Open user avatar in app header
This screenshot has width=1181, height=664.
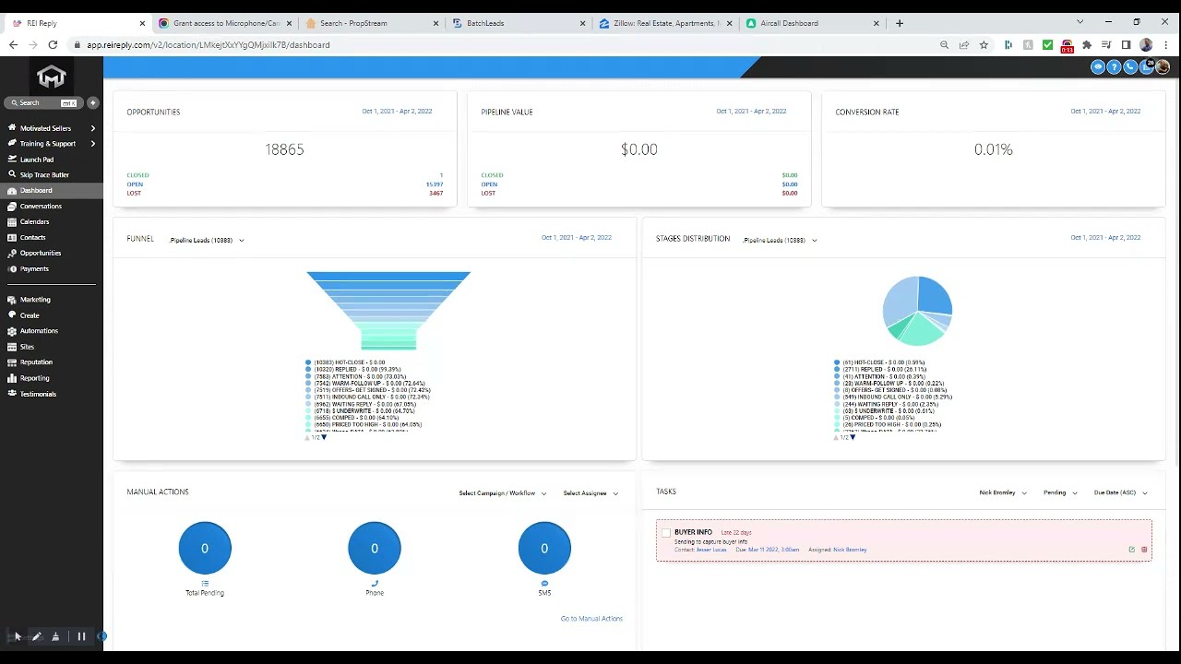pyautogui.click(x=1163, y=66)
